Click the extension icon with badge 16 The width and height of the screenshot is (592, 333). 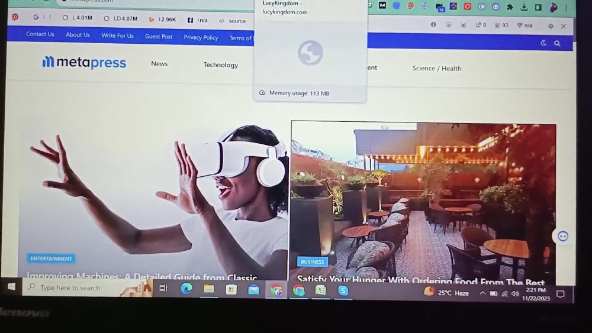440,7
